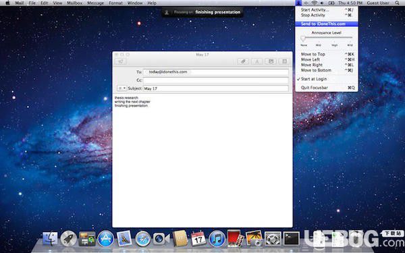Viewport: 405px width, 253px height.
Task: Click 'thesis research' line in message body
Action: 126,98
